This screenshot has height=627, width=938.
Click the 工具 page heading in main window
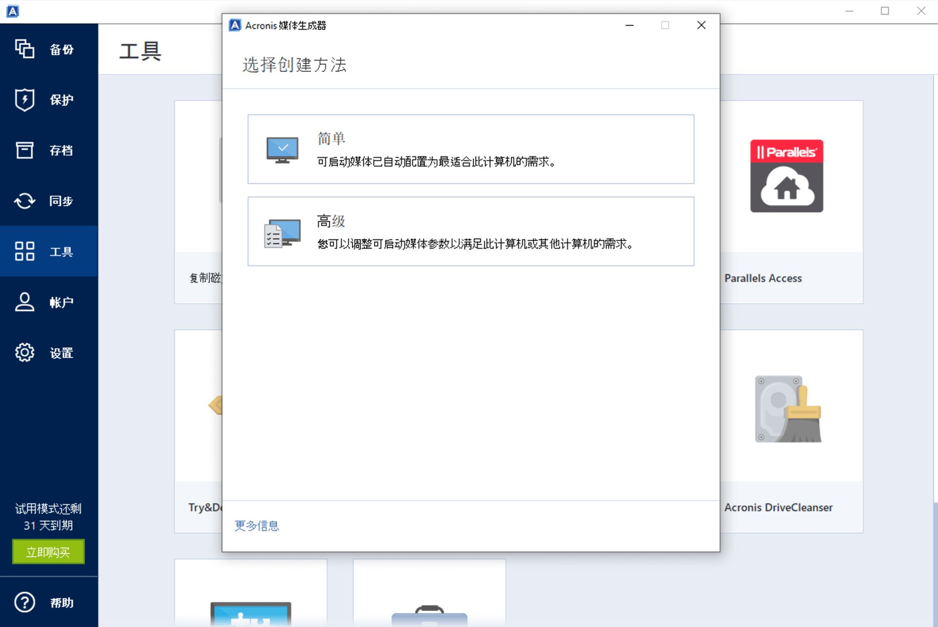coord(140,51)
